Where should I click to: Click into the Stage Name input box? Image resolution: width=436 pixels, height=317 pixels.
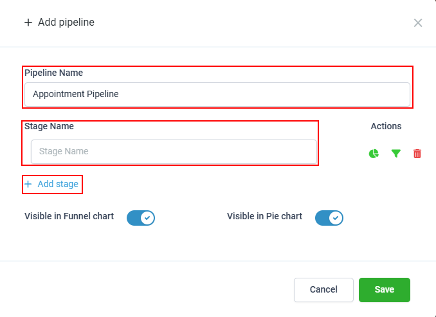coord(174,152)
